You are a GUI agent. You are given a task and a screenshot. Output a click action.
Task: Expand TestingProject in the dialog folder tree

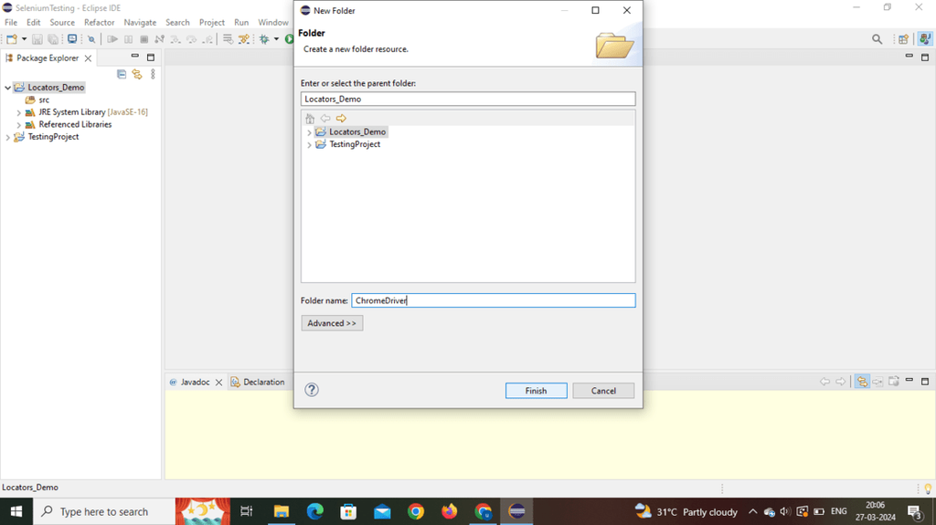(309, 144)
